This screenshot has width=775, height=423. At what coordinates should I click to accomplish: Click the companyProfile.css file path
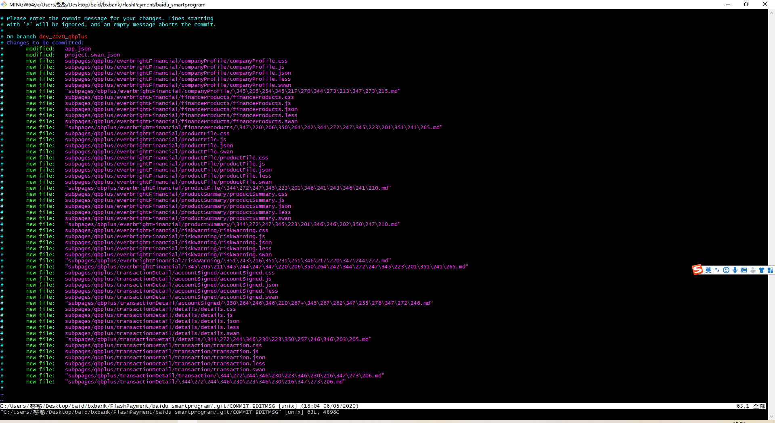pos(176,61)
